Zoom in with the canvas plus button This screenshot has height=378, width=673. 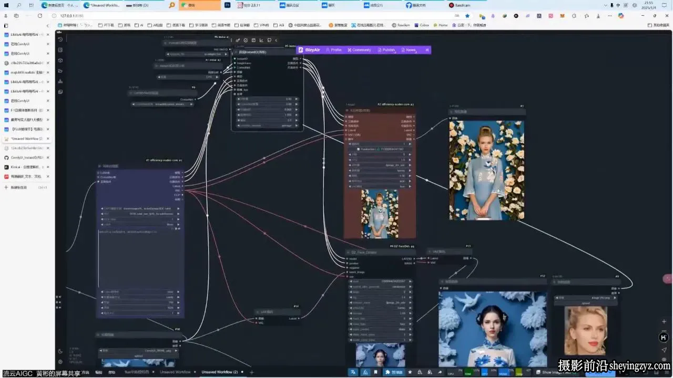point(664,321)
